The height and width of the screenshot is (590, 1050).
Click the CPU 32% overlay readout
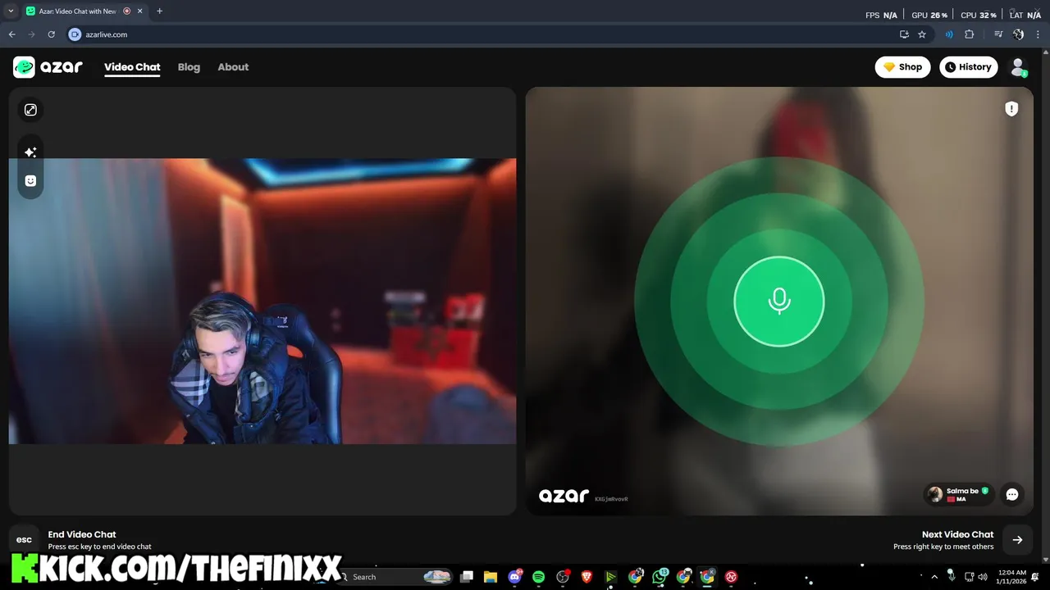(x=979, y=15)
